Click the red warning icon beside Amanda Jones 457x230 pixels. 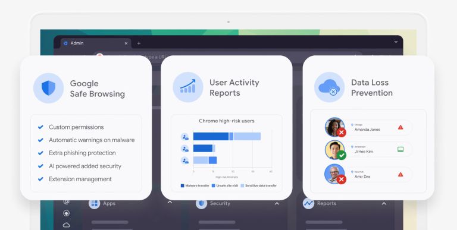[x=400, y=127]
